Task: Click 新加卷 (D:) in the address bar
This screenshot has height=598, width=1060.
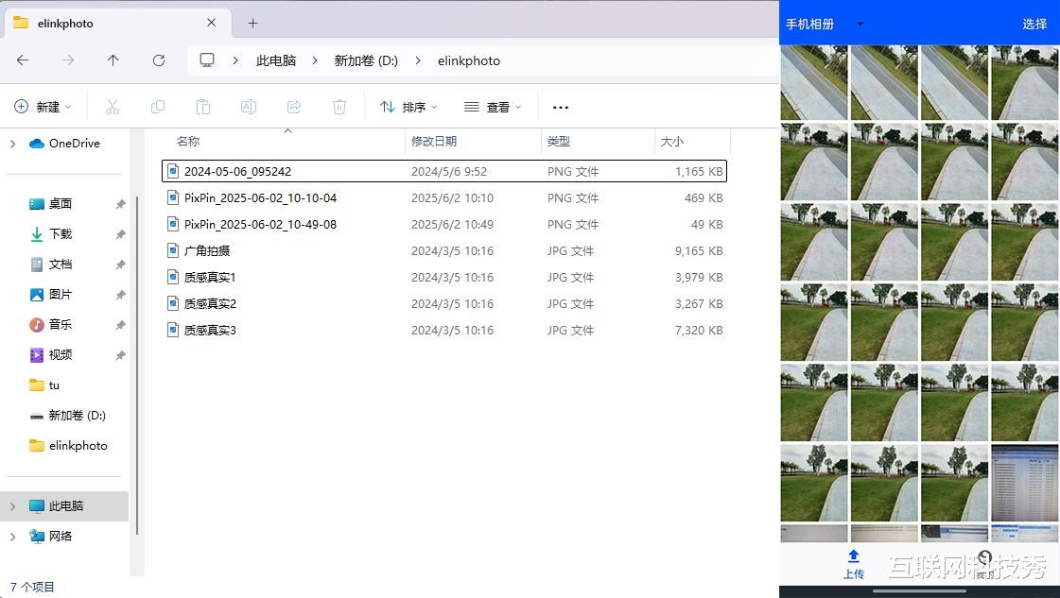Action: click(366, 60)
